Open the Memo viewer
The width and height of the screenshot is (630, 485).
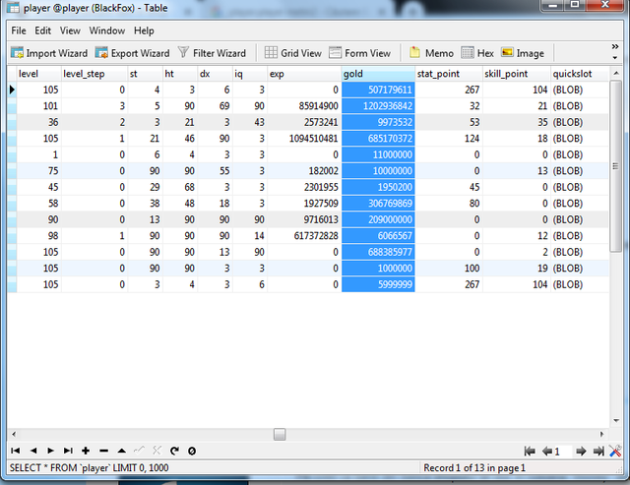coord(431,53)
